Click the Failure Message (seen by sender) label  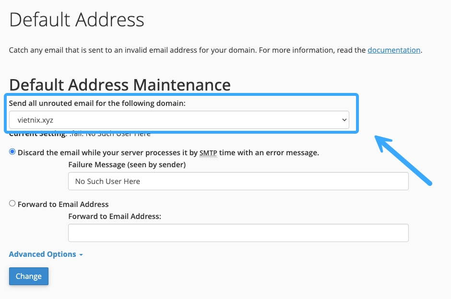click(127, 164)
